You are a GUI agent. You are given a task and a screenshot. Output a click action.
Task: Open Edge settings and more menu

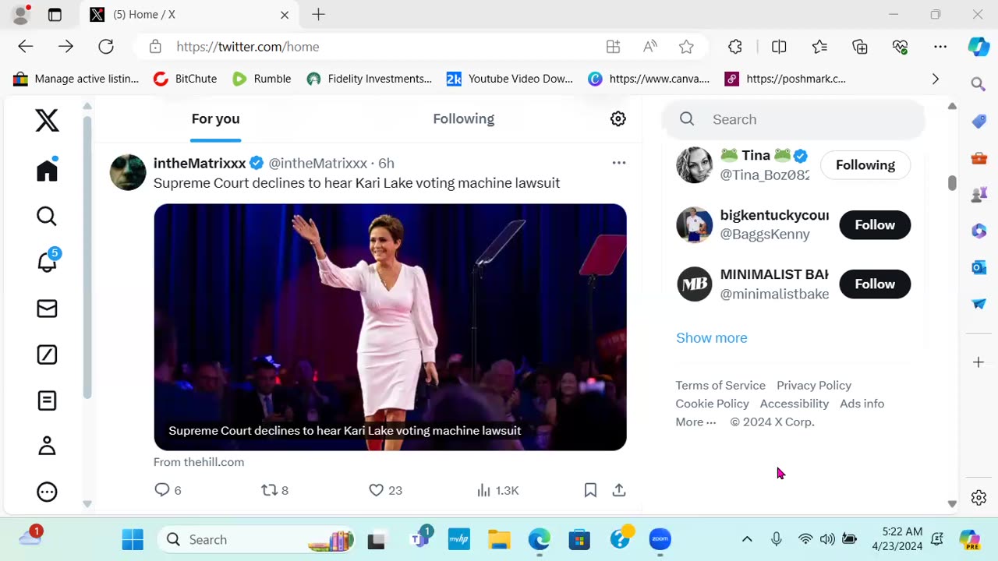click(x=940, y=47)
